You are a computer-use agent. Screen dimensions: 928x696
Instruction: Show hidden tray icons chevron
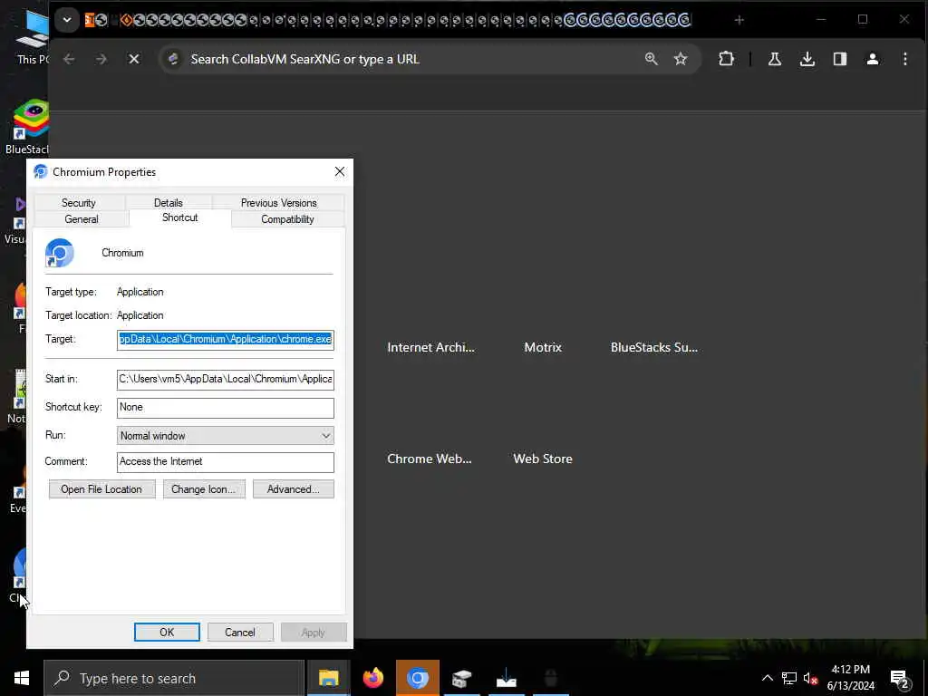coord(767,678)
